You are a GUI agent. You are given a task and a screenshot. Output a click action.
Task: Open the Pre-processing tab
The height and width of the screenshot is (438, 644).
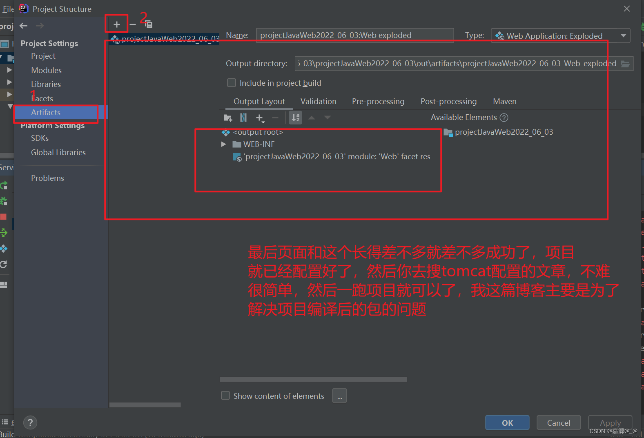378,101
